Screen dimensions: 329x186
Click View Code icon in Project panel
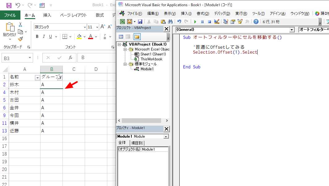(121, 37)
